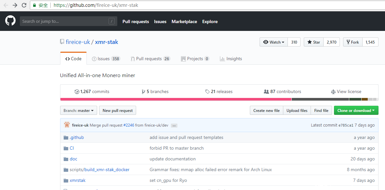
Task: Click the language breakdown color bar
Action: (x=219, y=99)
